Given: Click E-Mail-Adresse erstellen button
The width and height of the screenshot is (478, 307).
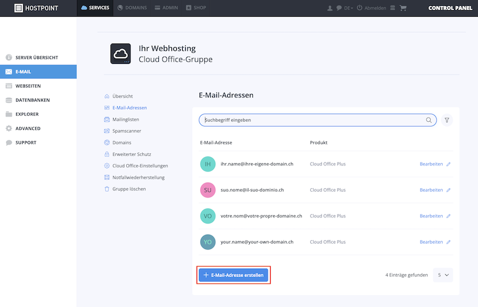Looking at the screenshot, I should pyautogui.click(x=234, y=275).
